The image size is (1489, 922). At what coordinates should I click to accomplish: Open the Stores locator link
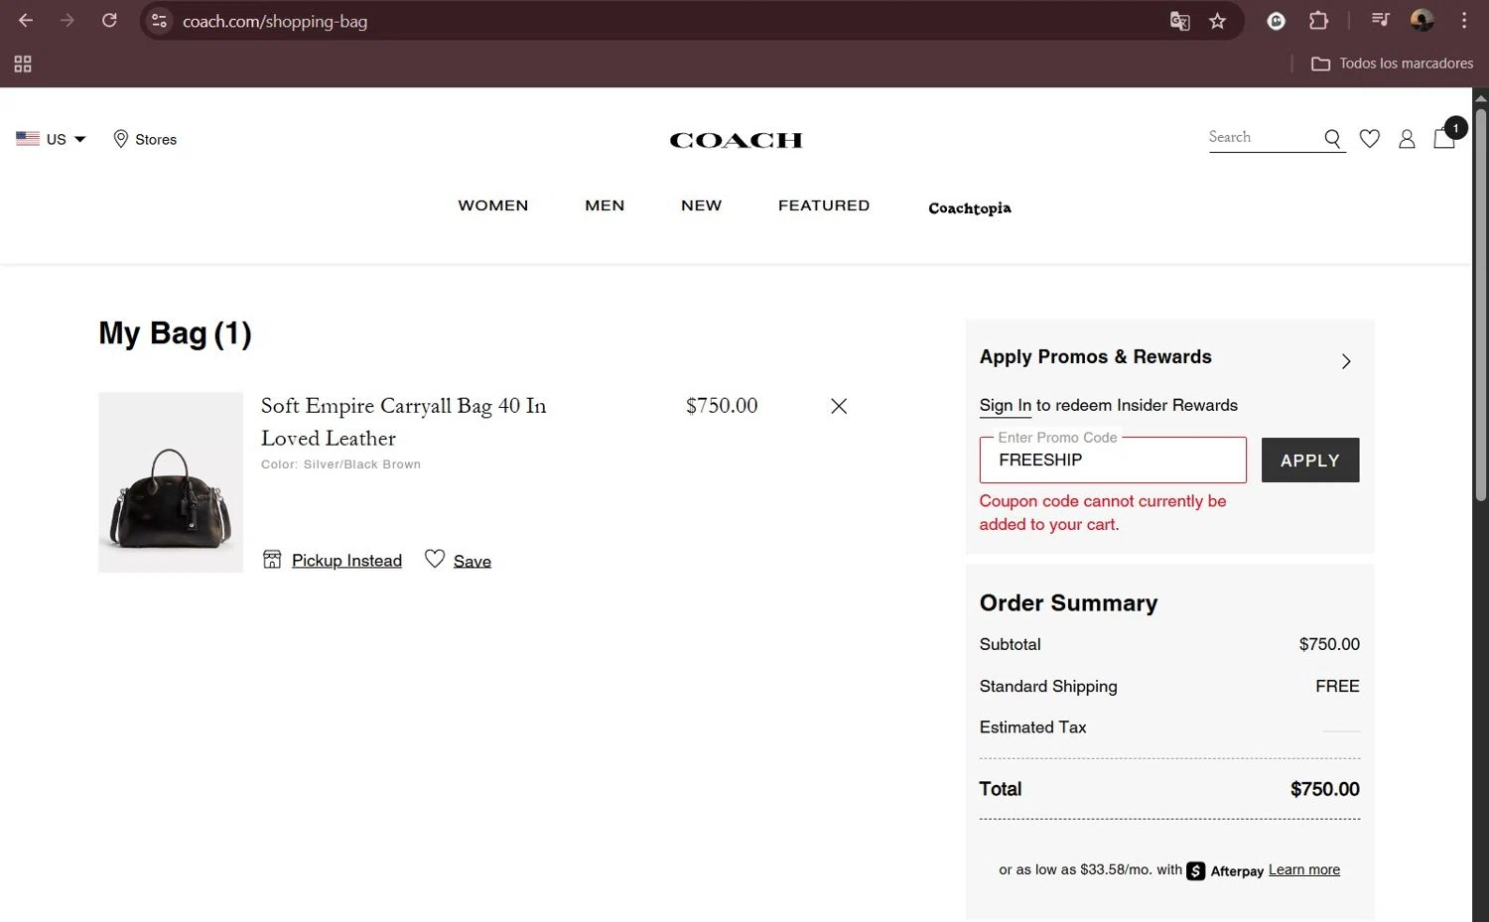point(145,139)
